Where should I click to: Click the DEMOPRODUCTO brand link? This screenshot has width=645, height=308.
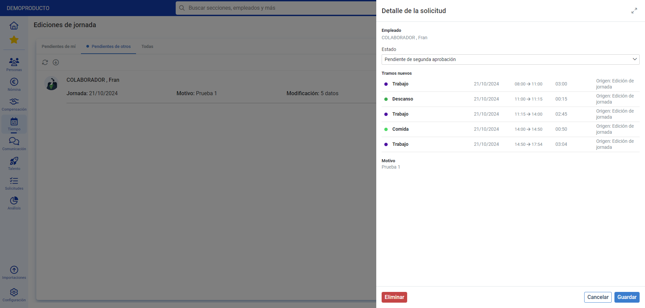pyautogui.click(x=28, y=8)
